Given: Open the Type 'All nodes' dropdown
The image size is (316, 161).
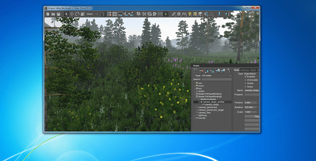Looking at the screenshot, I should 217,76.
